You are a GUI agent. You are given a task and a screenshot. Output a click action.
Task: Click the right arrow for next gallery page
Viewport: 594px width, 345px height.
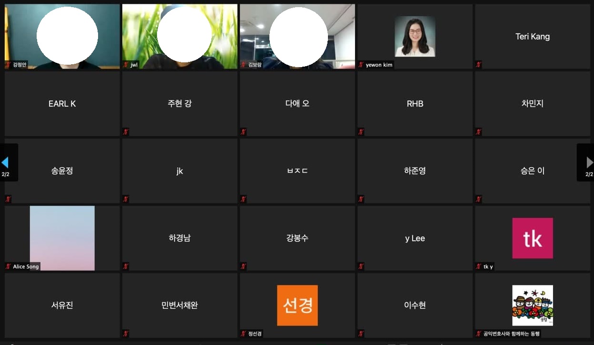589,163
